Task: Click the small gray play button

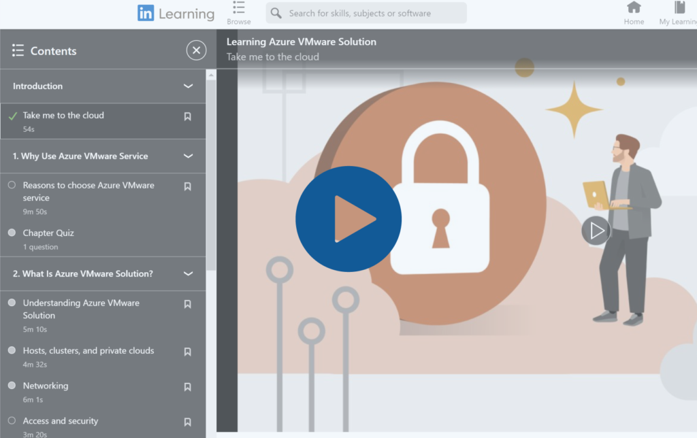Action: pos(596,231)
